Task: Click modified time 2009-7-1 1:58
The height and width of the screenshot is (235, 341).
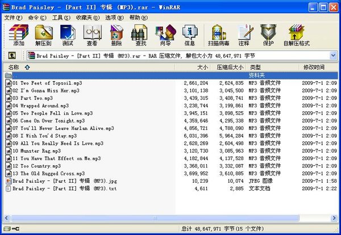Action: point(319,181)
